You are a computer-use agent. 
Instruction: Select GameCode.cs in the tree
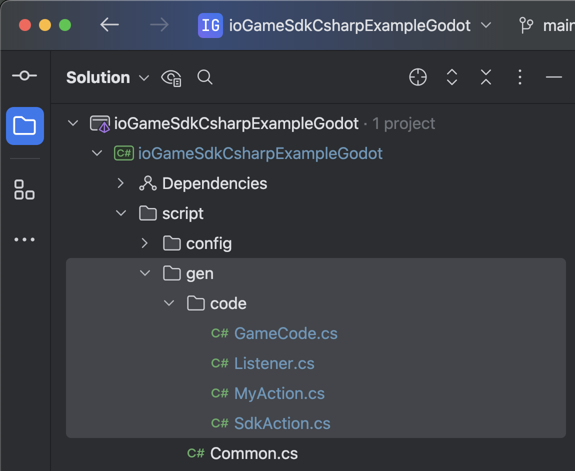coord(285,333)
